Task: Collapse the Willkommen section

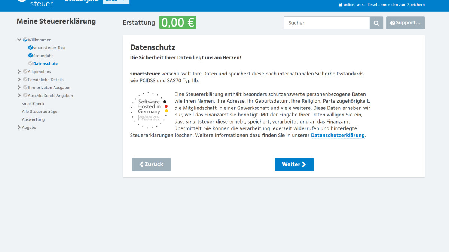Action: tap(19, 40)
